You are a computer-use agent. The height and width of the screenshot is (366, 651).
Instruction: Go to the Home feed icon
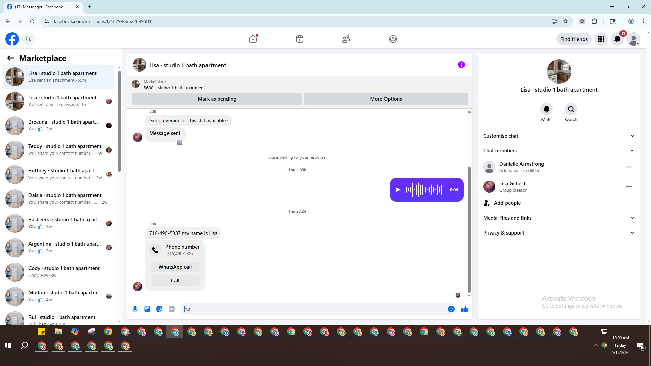pyautogui.click(x=253, y=39)
